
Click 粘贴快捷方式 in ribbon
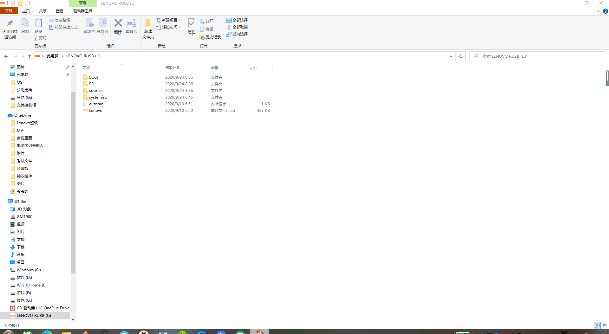63,27
